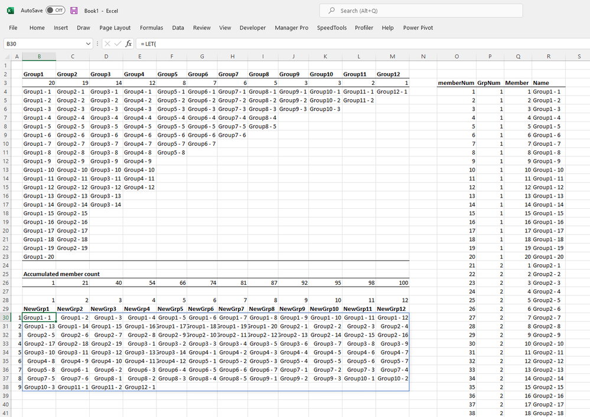
Task: Click the NewGrp1 header cell
Action: coord(39,309)
